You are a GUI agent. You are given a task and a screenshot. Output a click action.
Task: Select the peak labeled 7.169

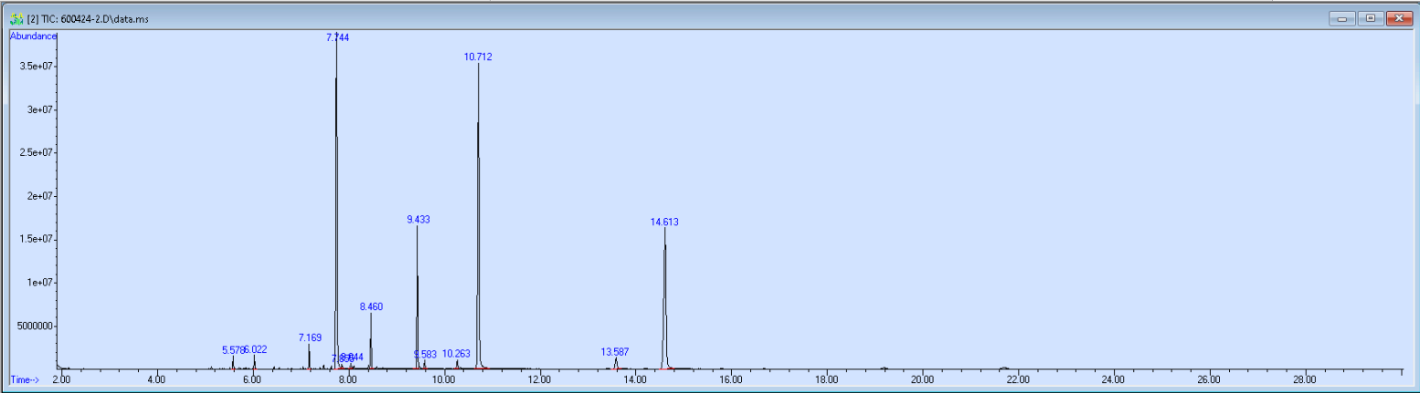point(310,337)
